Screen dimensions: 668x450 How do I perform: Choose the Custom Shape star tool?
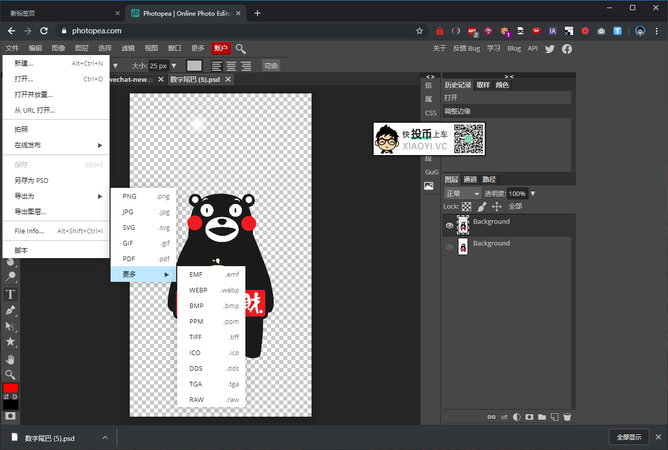pyautogui.click(x=10, y=342)
